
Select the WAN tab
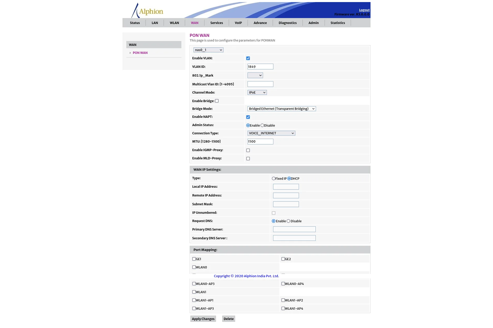pos(195,23)
